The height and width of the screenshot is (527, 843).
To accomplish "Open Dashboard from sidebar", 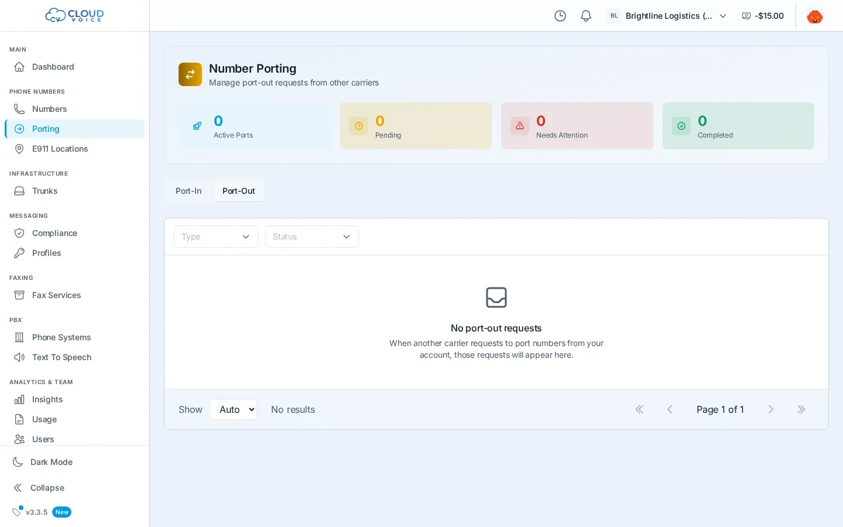I will (x=74, y=67).
